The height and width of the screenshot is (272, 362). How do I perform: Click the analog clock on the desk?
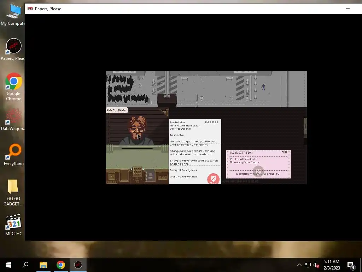pyautogui.click(x=112, y=176)
